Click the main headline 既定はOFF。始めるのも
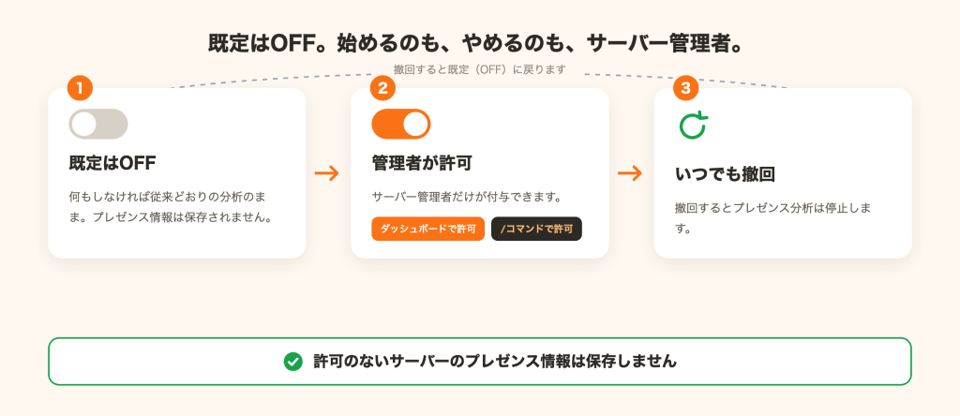Screen dimensions: 960x416 (475, 45)
